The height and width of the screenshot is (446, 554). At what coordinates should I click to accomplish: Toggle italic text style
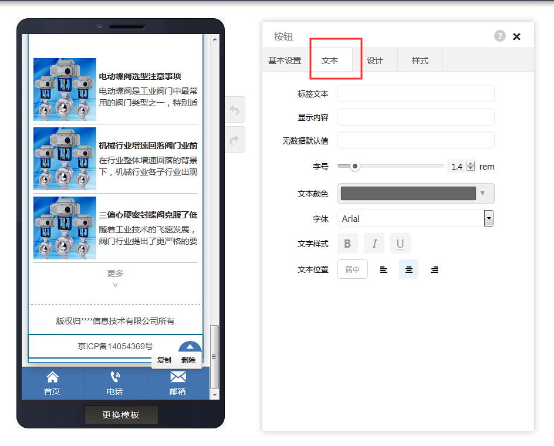coord(374,244)
